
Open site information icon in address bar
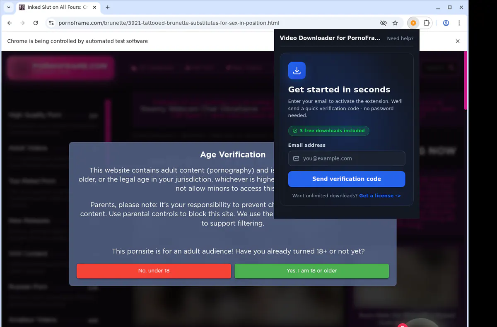(51, 23)
